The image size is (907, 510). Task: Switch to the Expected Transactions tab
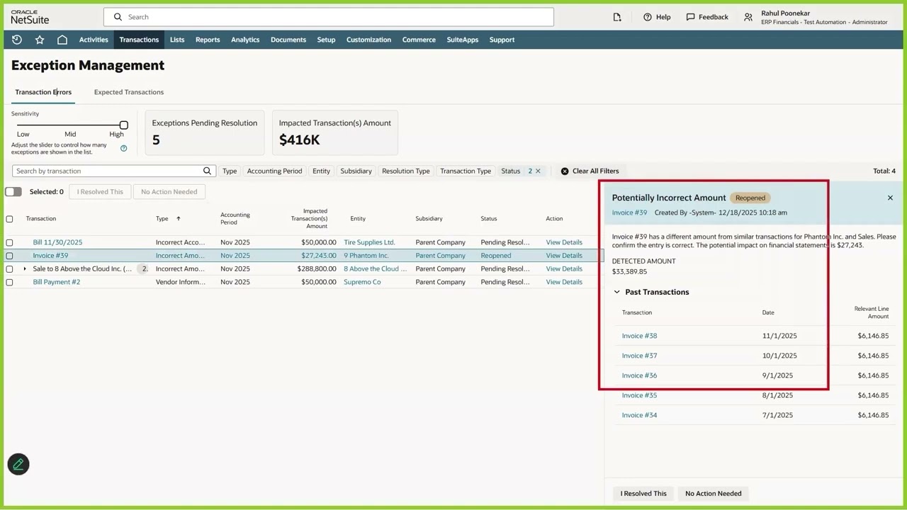(129, 92)
